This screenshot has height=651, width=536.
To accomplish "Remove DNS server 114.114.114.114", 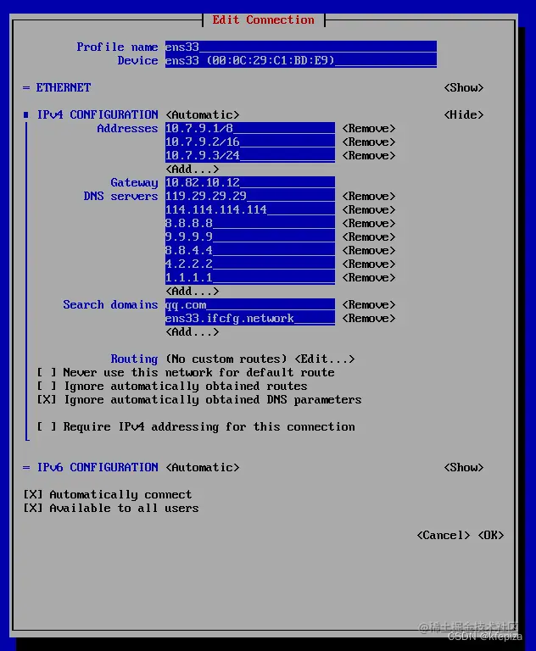I will coord(369,209).
